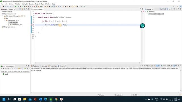Open Windows Start menu on taskbar
The width and height of the screenshot is (182, 102).
4,99
